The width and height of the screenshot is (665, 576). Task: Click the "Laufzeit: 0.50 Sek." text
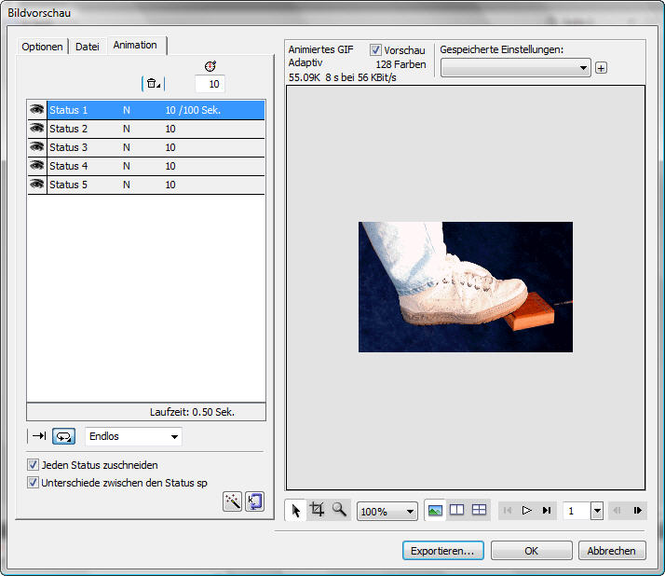click(192, 412)
